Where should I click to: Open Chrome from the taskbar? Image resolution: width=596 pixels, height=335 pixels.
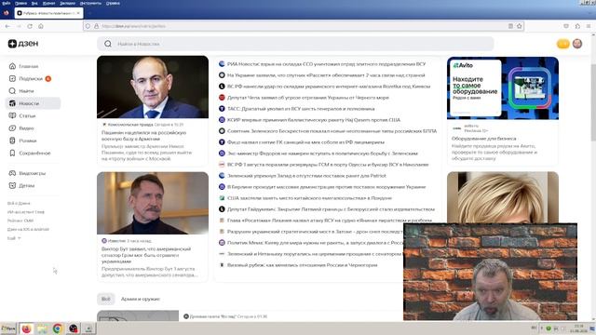(x=58, y=328)
